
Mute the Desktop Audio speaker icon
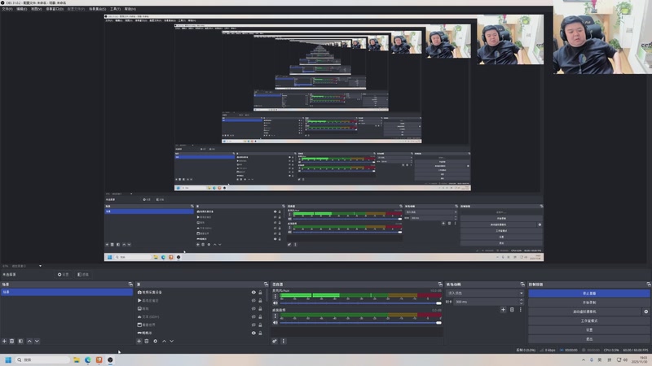[275, 323]
